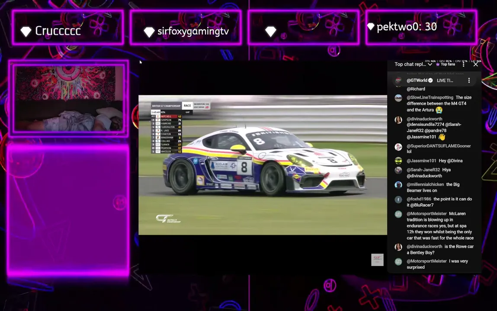The image size is (497, 311).
Task: Click the Cruccccc name label
Action: coord(58,31)
